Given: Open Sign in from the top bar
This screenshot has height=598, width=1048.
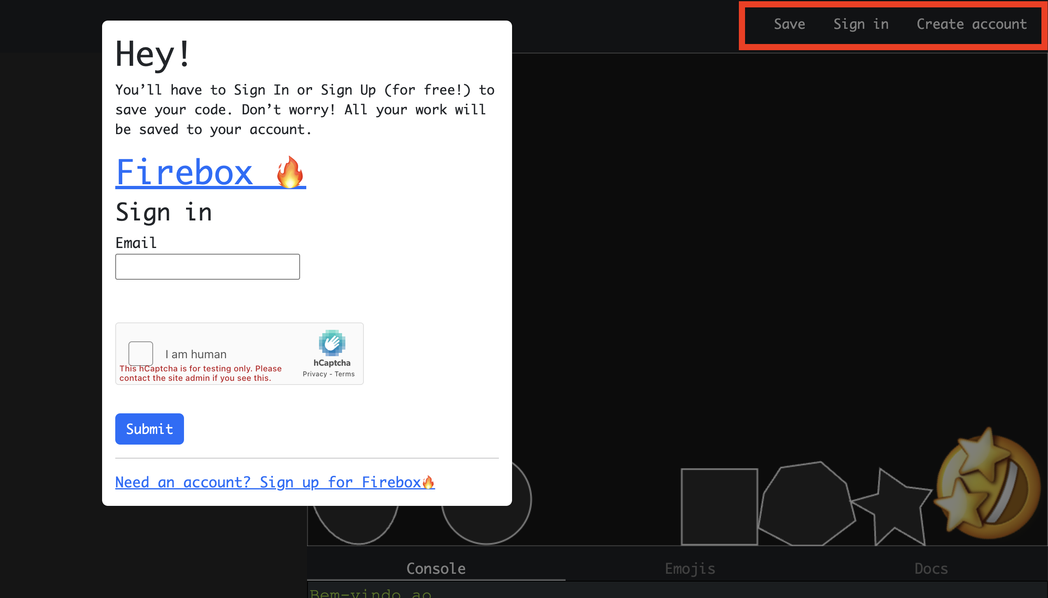Looking at the screenshot, I should 861,24.
